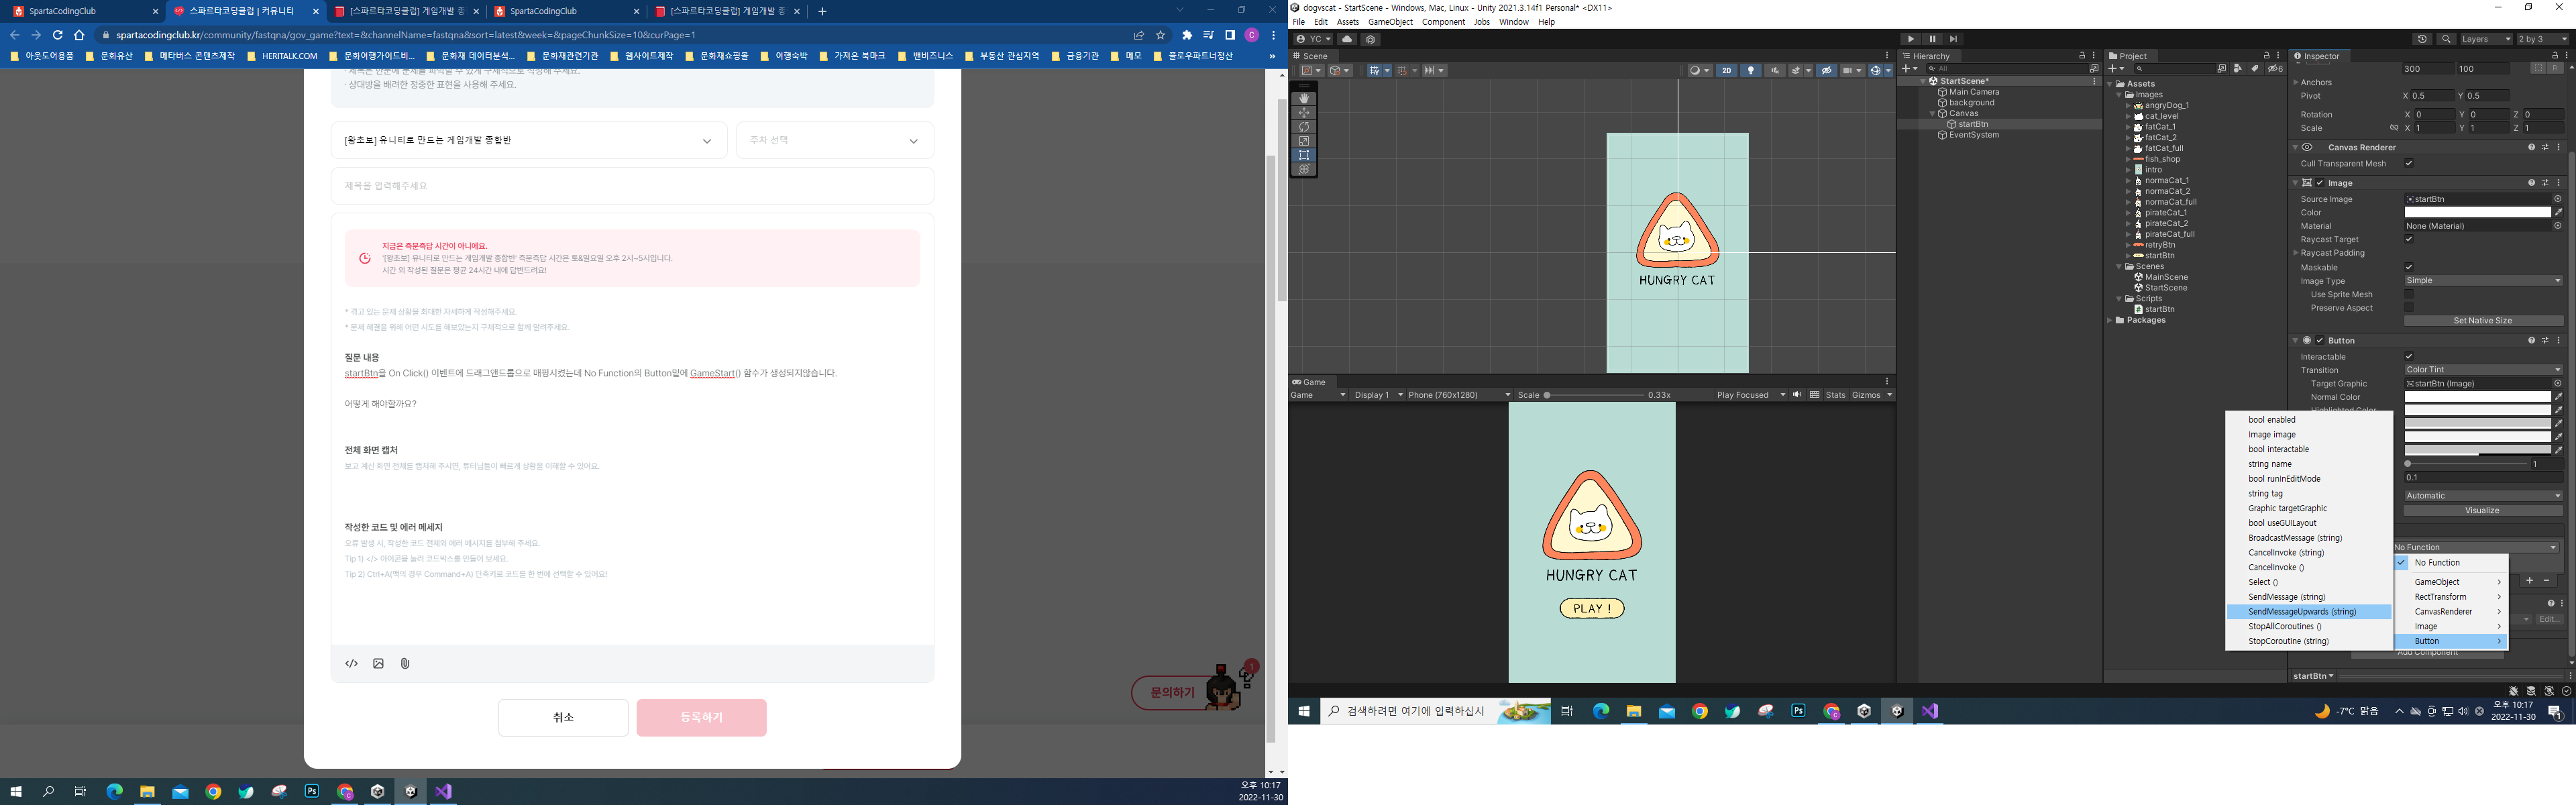Screen dimensions: 2576x805
Task: Open Photoshop from the right taskbar
Action: tap(1798, 711)
